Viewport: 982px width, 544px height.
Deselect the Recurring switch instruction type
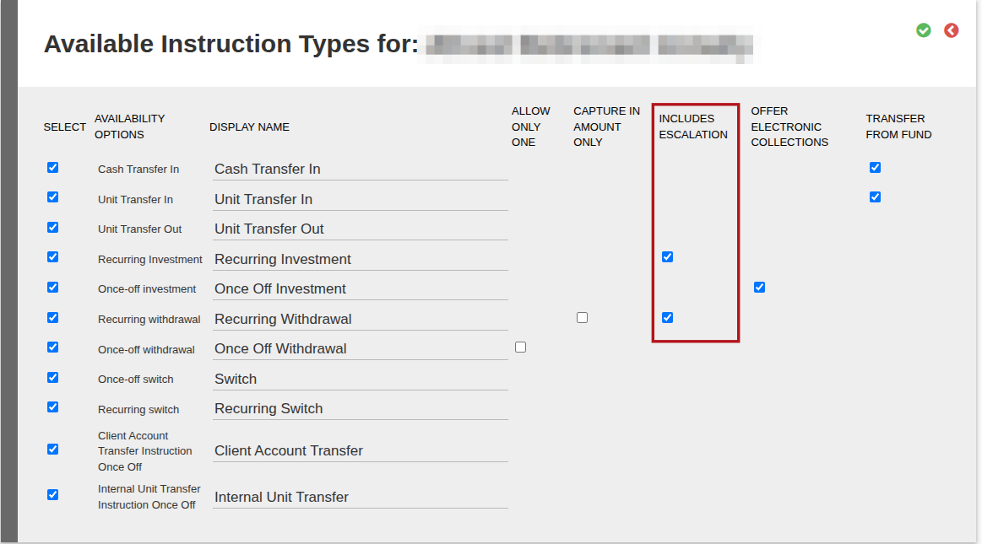coord(52,407)
